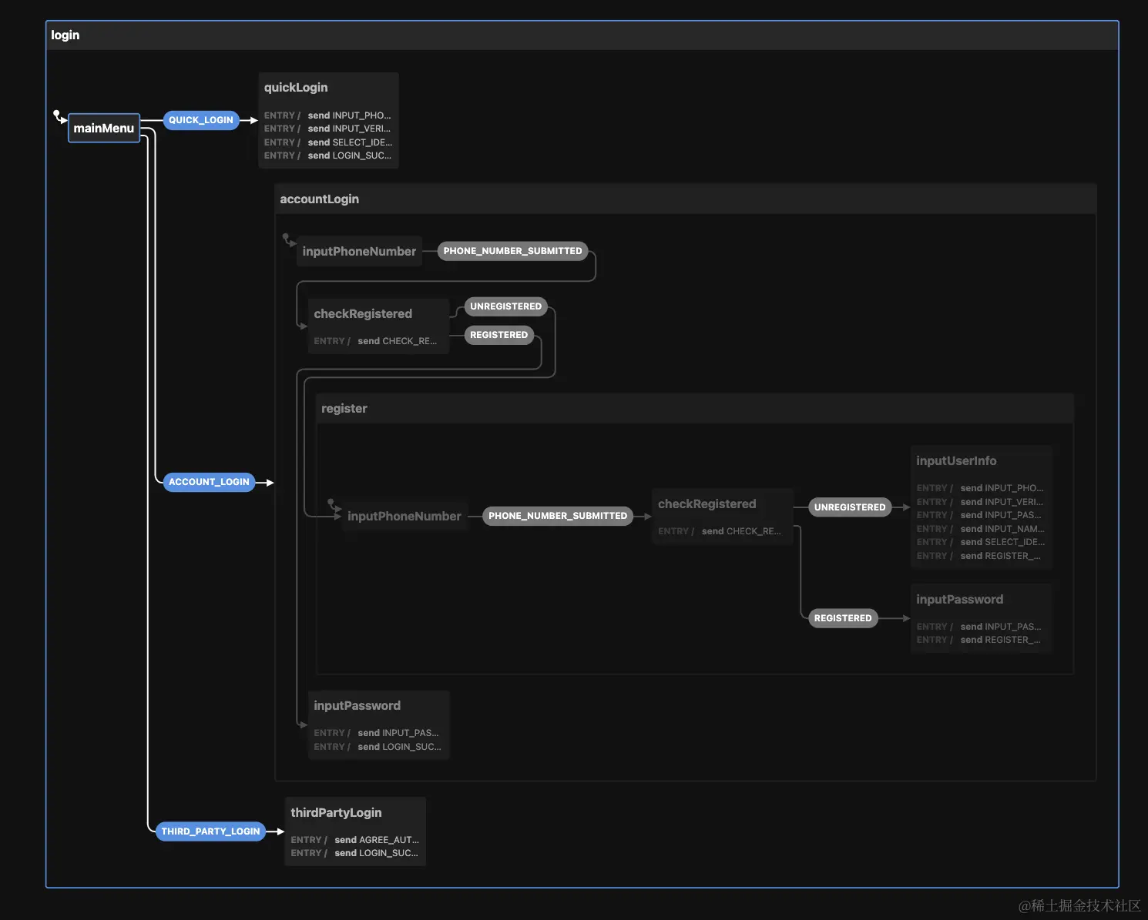This screenshot has height=920, width=1148.
Task: Click initial state marker of accountLogin's inputPhoneNumber
Action: [x=286, y=238]
